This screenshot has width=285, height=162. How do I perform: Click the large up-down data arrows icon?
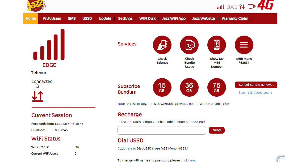(x=38, y=96)
